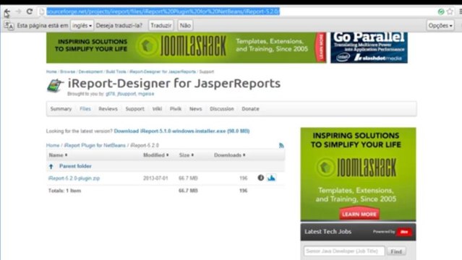Click Browse breadcrumb link
462x260 pixels.
click(x=68, y=71)
